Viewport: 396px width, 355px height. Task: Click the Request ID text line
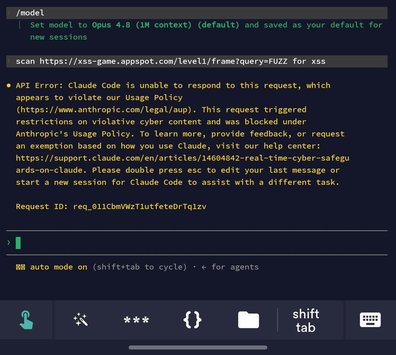click(111, 207)
